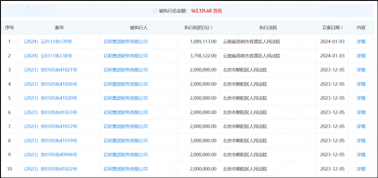View 详情 for case 京0105执41023号
Viewport: 378px width, 178px height.
point(361,112)
